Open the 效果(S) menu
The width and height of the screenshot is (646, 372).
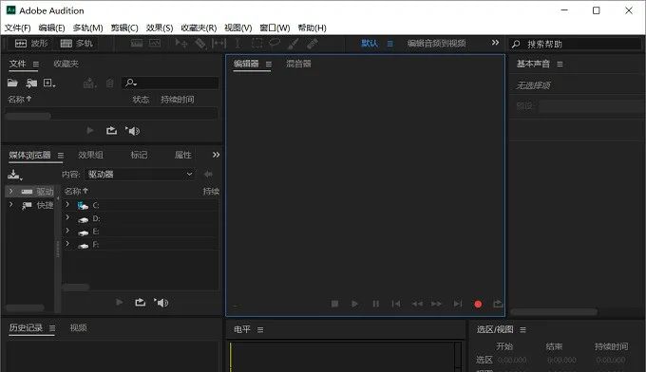[x=160, y=28]
